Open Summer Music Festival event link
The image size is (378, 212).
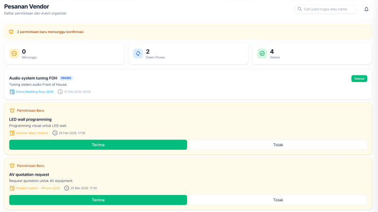point(32,133)
